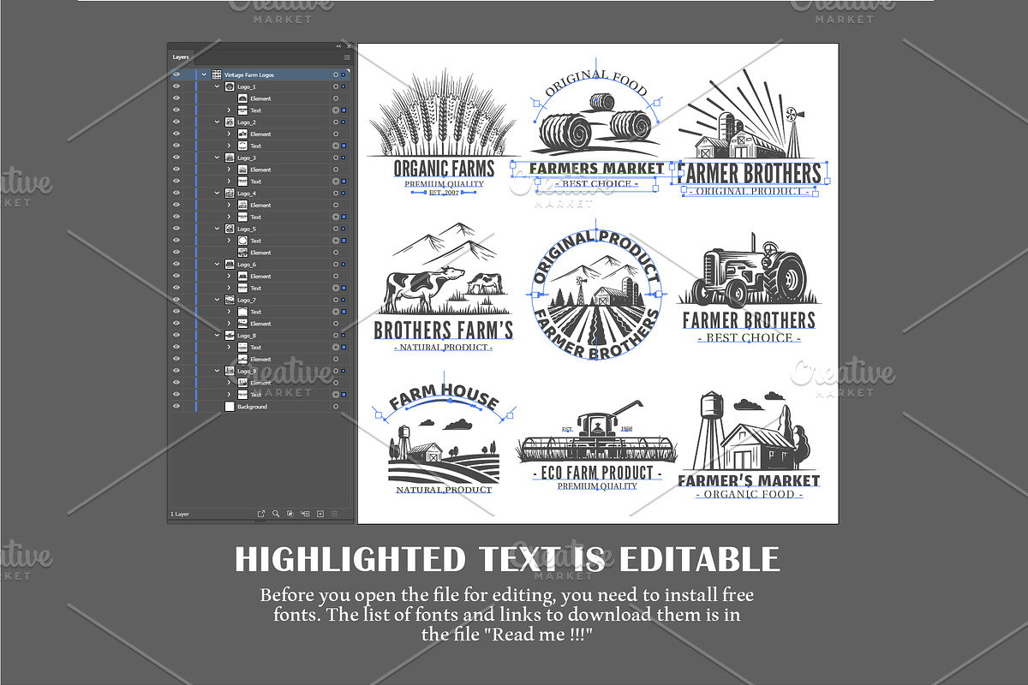Screen dimensions: 1028x685
Task: Toggle visibility of Logo_5 layer
Action: point(176,229)
